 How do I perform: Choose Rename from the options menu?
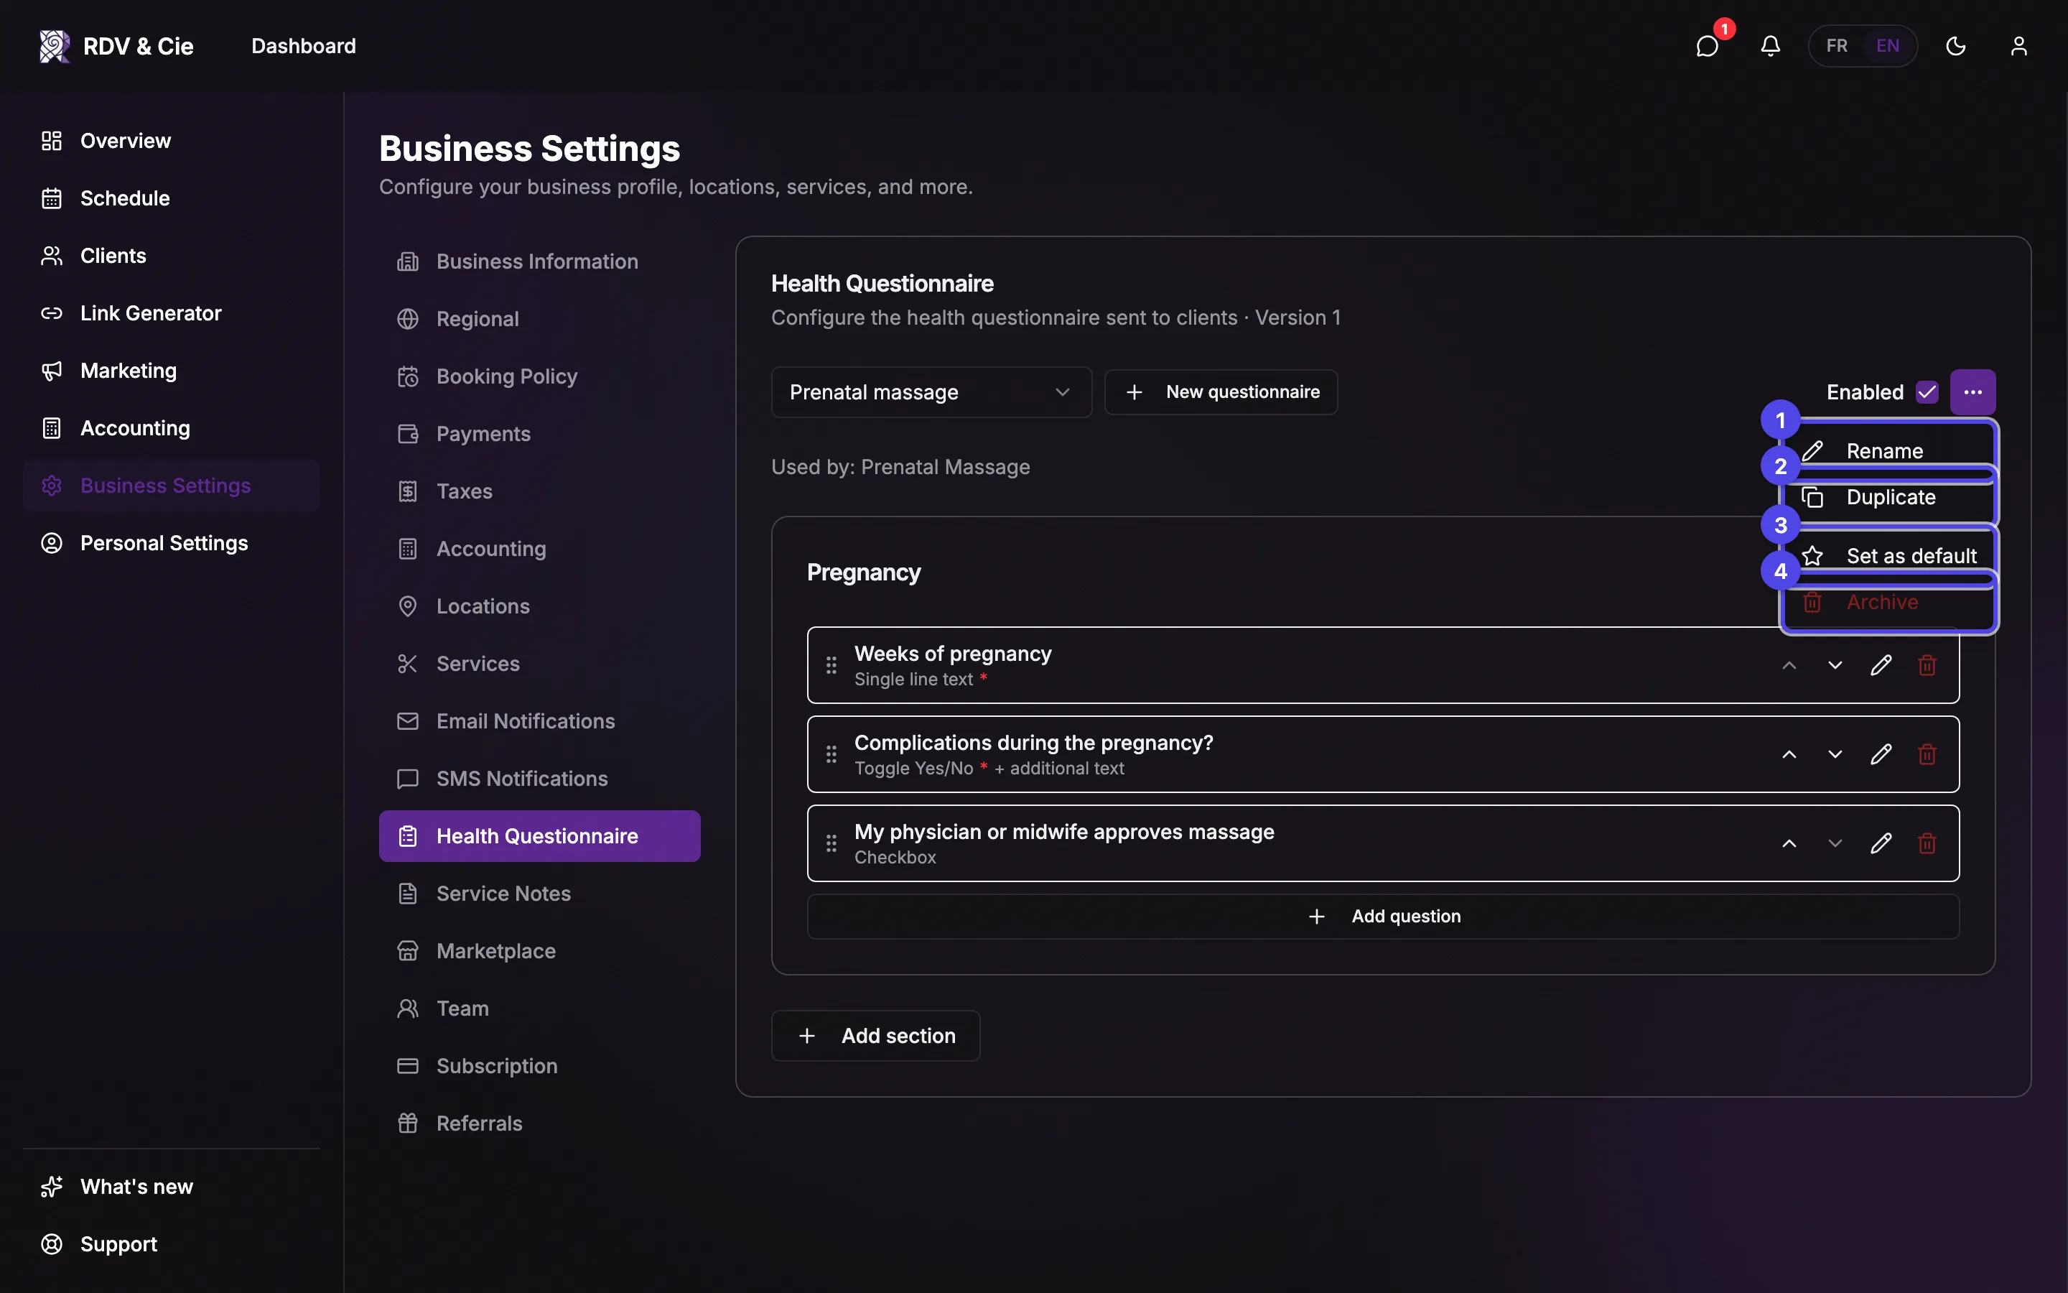click(x=1889, y=450)
